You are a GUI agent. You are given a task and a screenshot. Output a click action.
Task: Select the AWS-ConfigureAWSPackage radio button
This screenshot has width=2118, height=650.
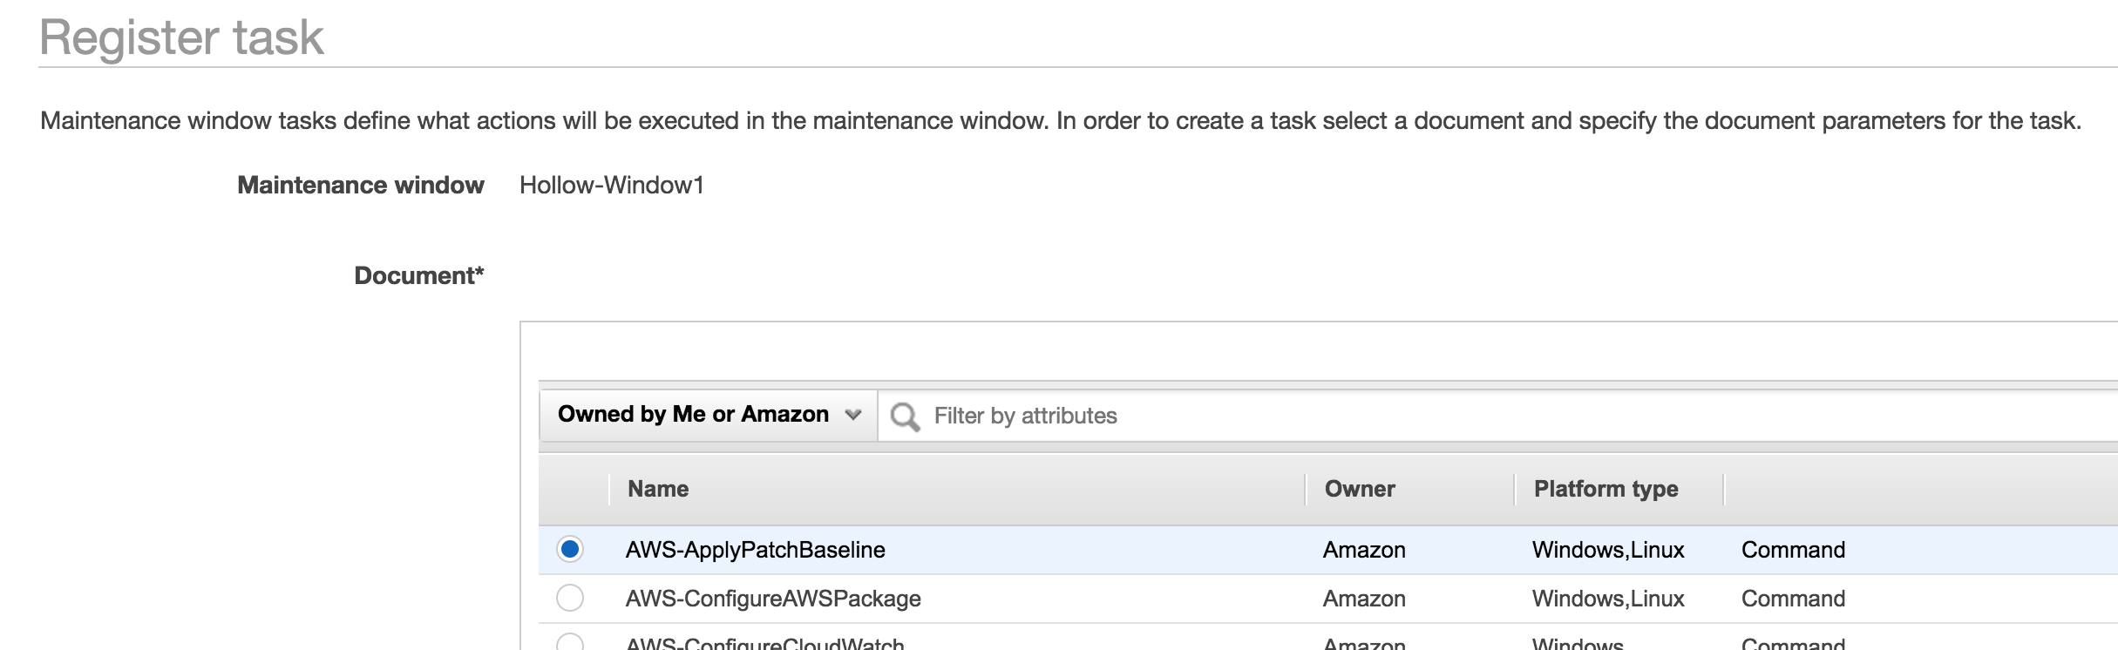pyautogui.click(x=570, y=598)
